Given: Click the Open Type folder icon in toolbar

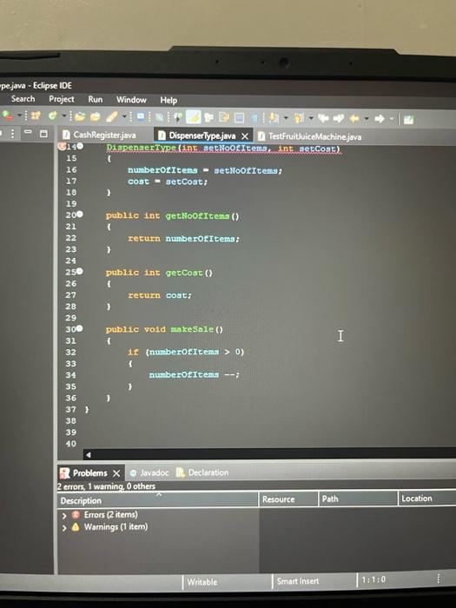Looking at the screenshot, I should [80, 116].
